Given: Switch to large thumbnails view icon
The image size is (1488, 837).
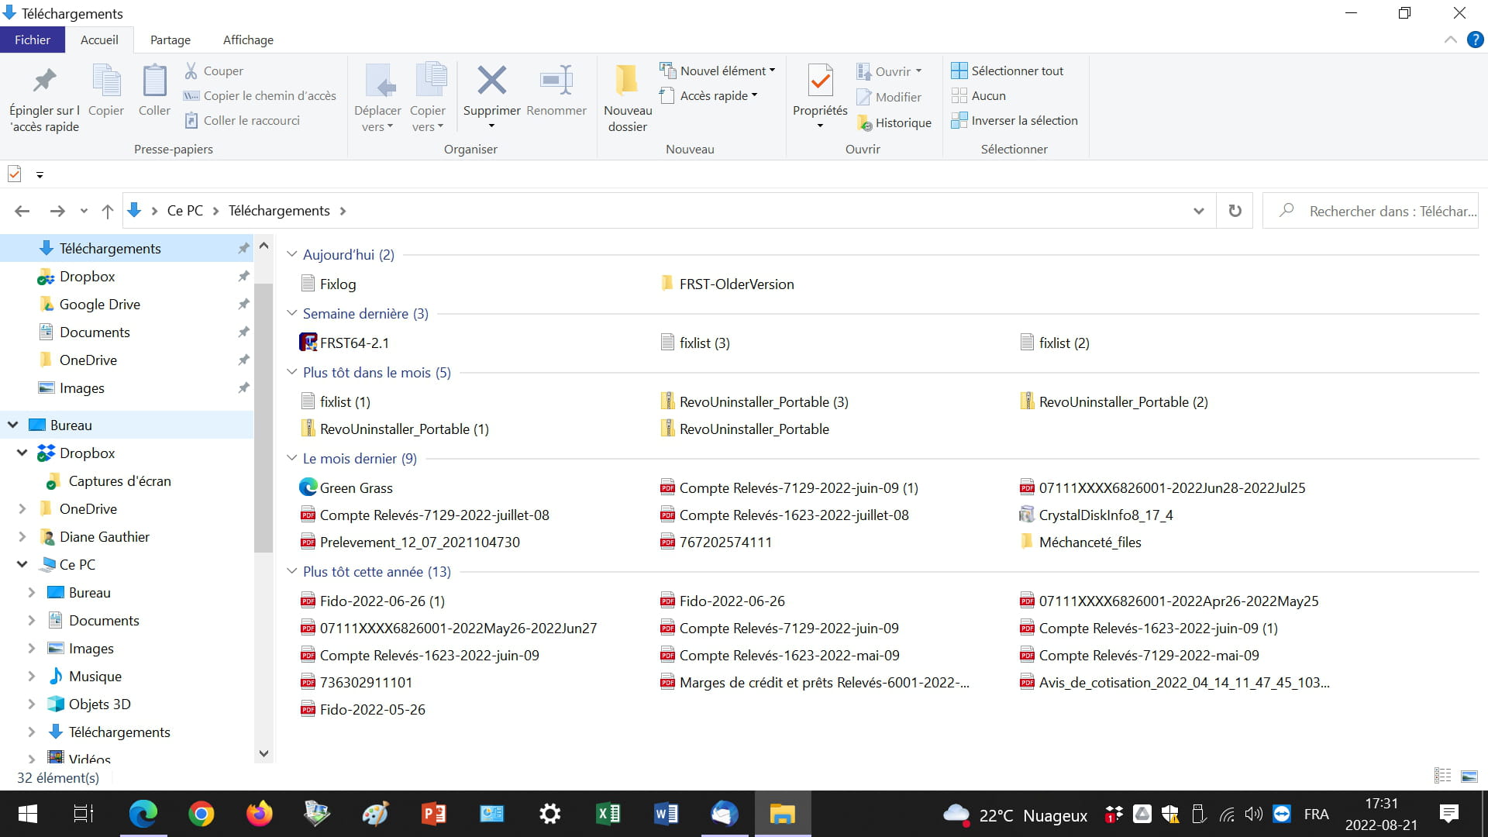Looking at the screenshot, I should pos(1469,776).
